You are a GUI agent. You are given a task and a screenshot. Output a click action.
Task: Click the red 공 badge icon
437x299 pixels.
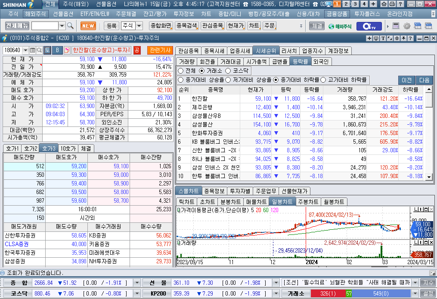(136, 50)
